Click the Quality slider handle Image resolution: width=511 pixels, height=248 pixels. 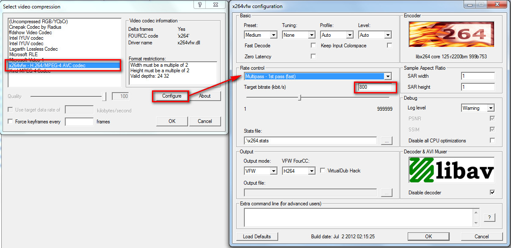[104, 96]
